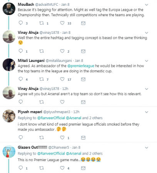The image size is (157, 173).
Task: View Mitali Laungani's profile from her name
Action: pos(31,60)
